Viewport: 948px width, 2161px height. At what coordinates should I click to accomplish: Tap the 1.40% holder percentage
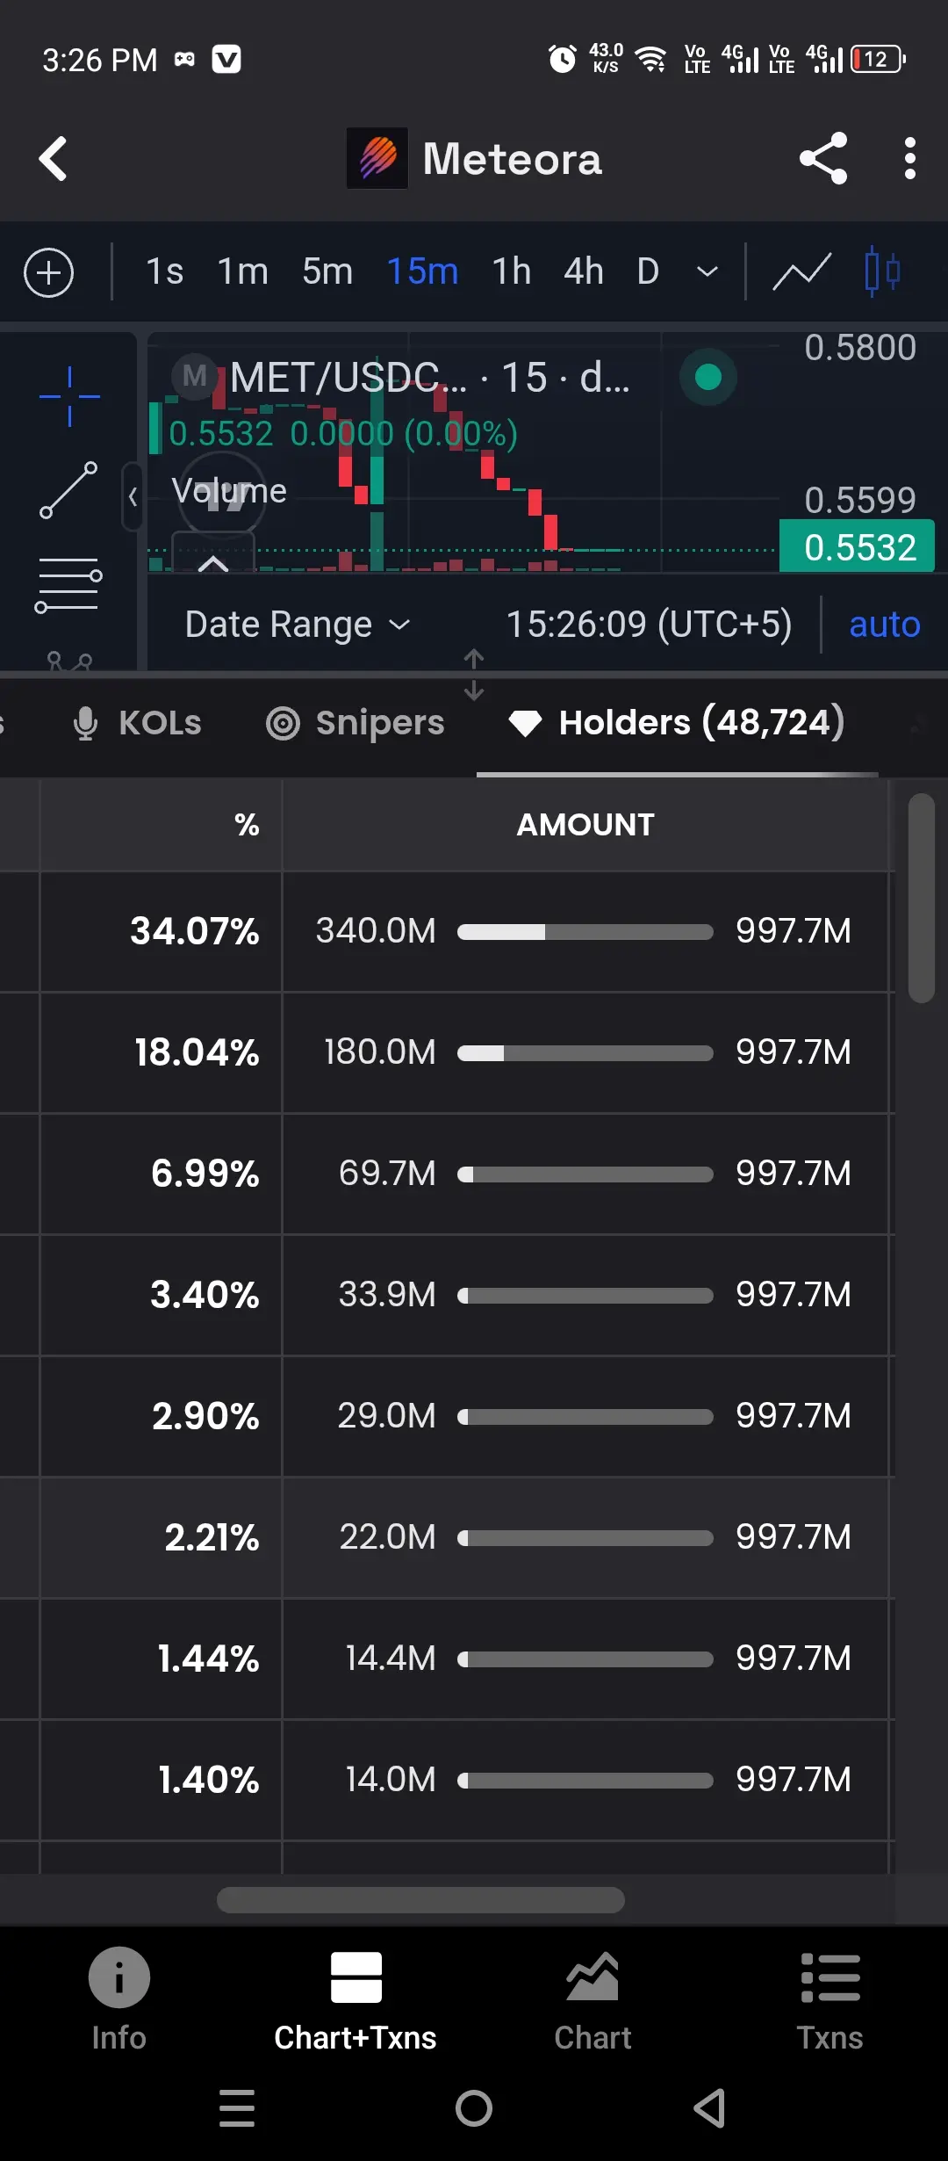point(208,1780)
